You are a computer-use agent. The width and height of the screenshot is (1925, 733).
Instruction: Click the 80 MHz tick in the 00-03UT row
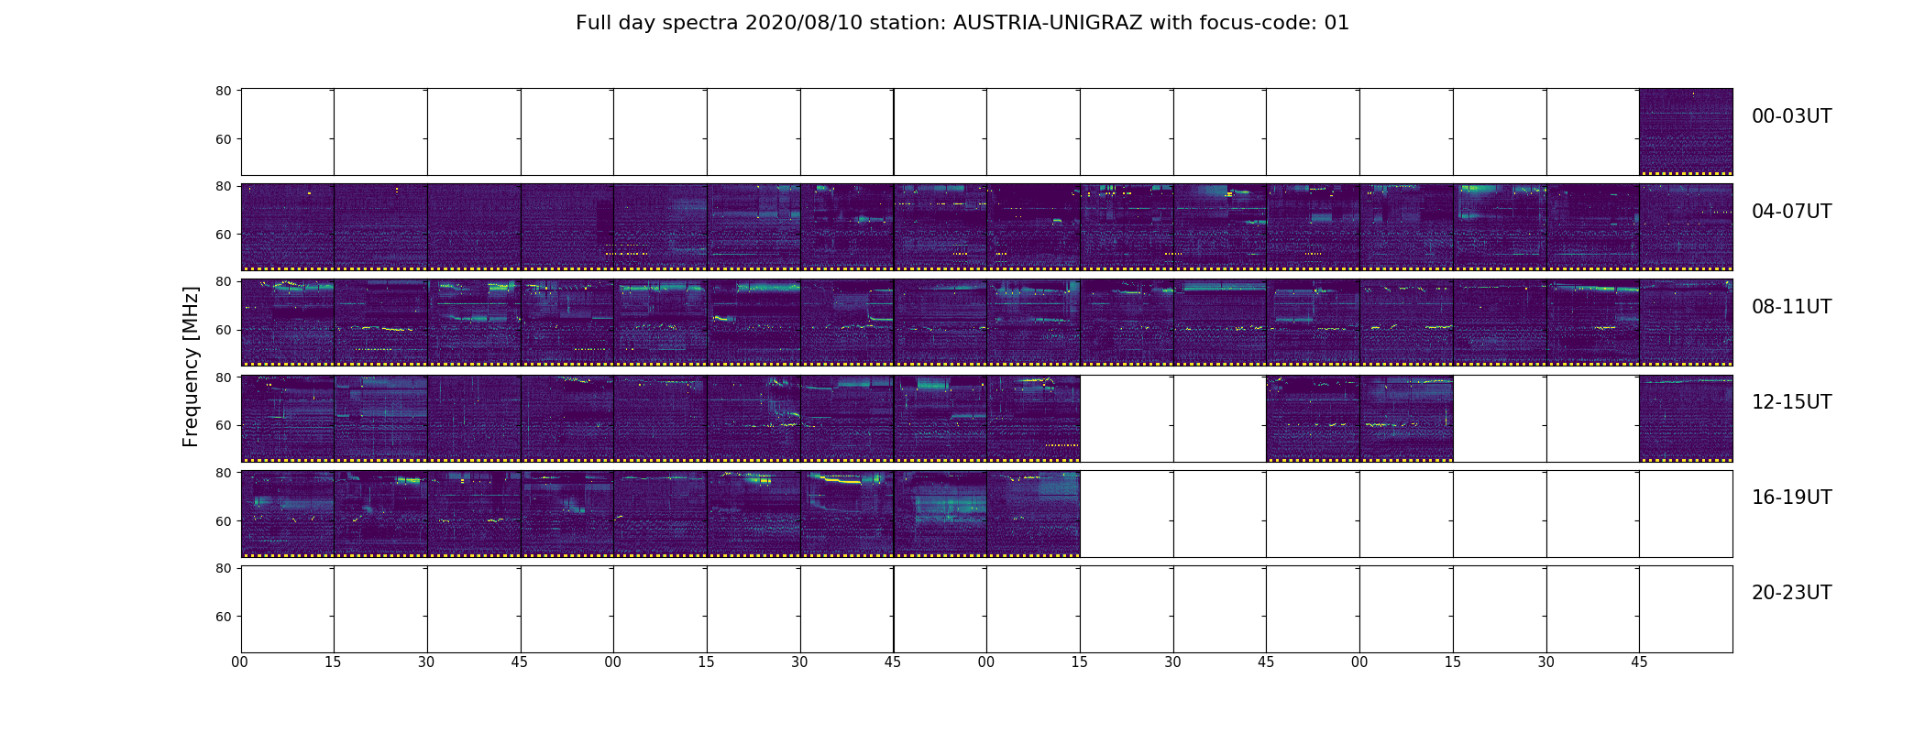(x=223, y=91)
